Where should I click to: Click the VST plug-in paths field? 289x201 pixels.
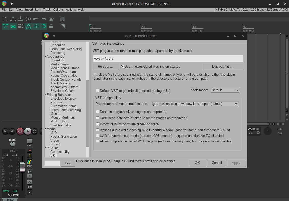168,59
